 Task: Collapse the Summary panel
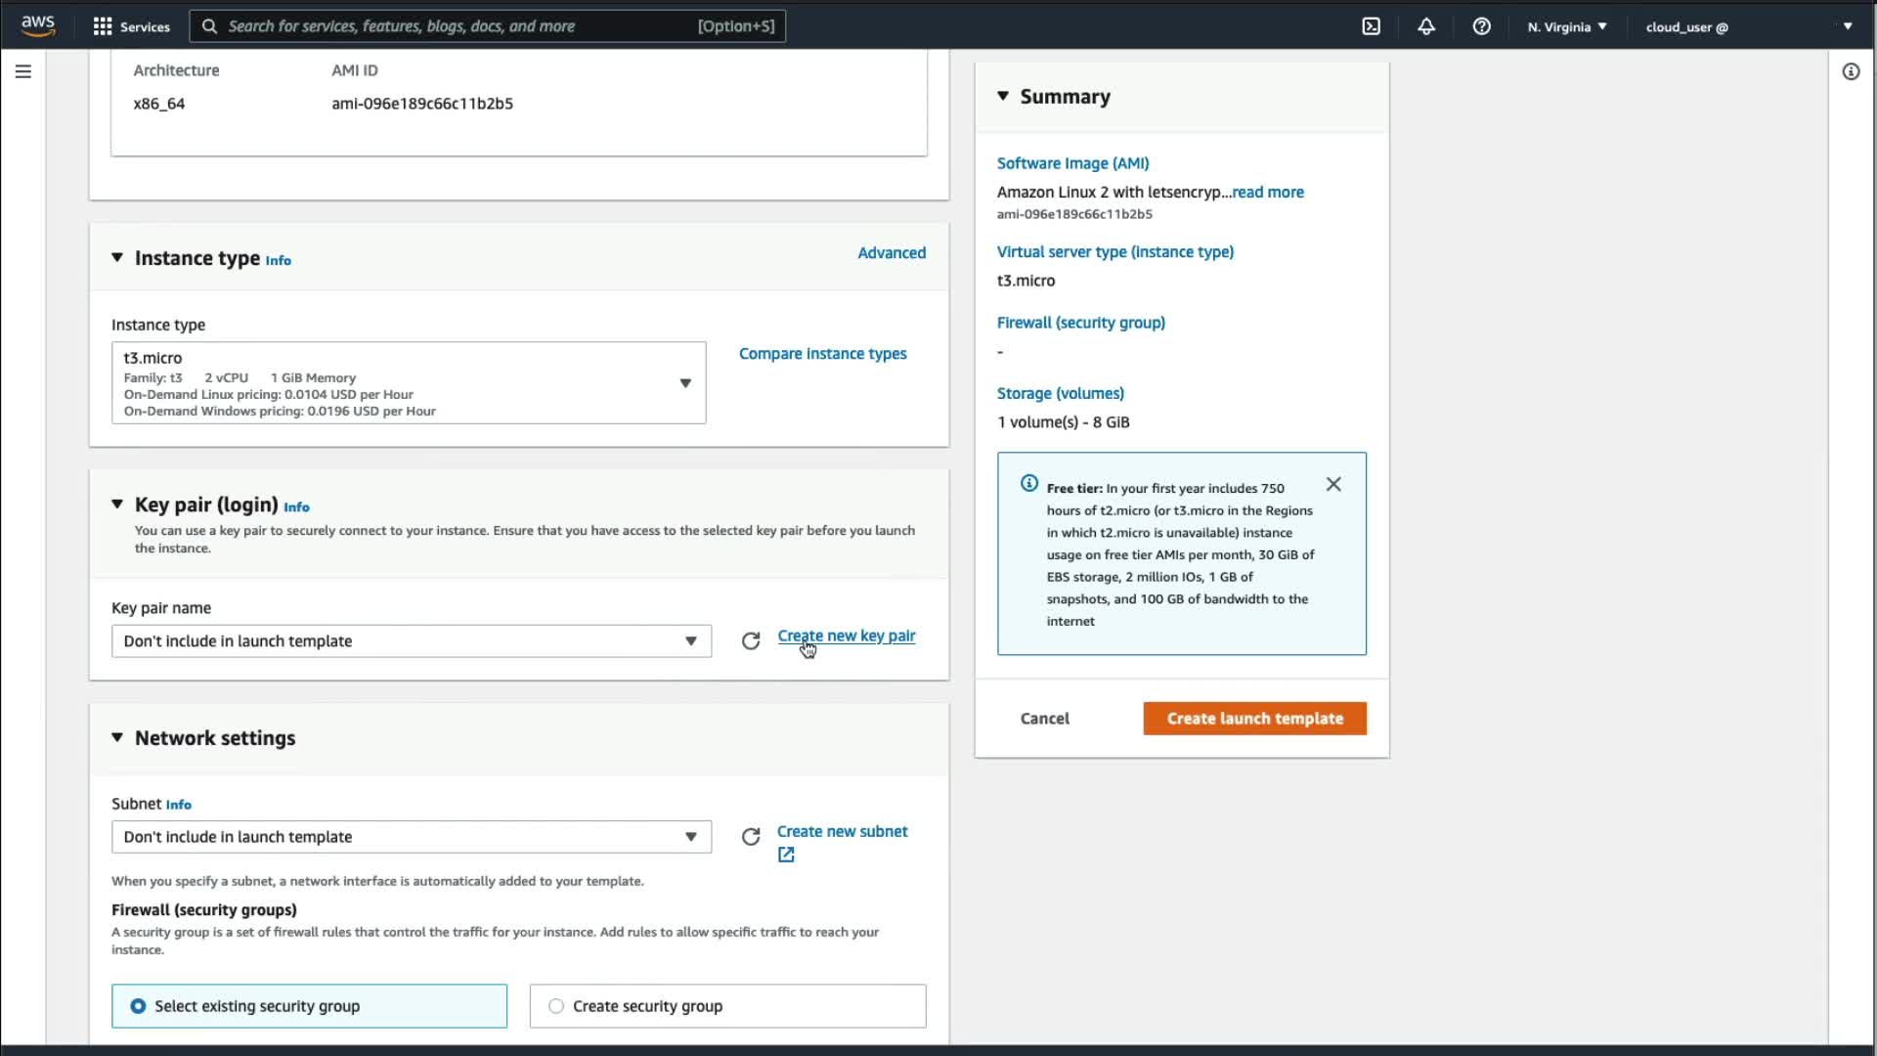coord(1003,96)
